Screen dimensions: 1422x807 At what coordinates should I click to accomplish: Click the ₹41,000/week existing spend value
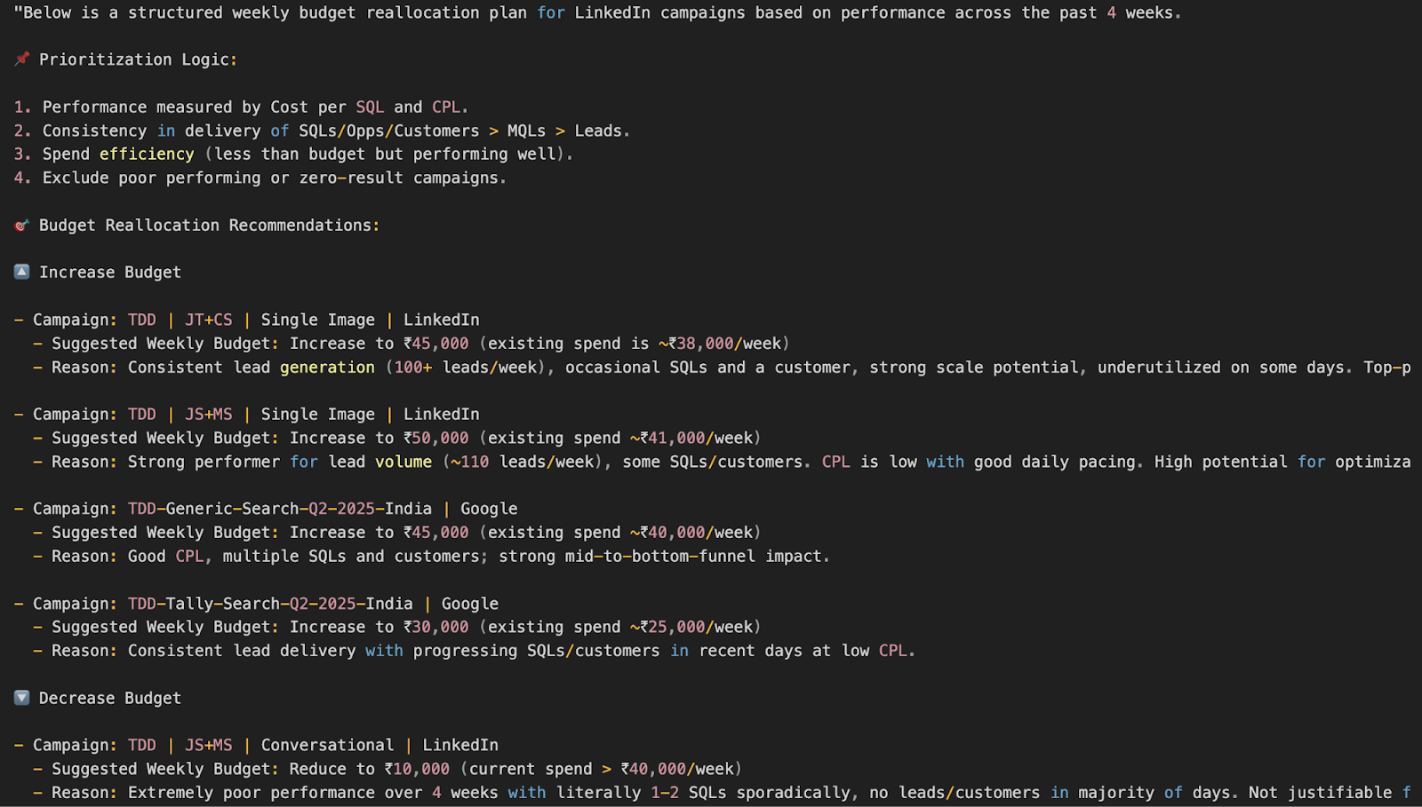(696, 439)
